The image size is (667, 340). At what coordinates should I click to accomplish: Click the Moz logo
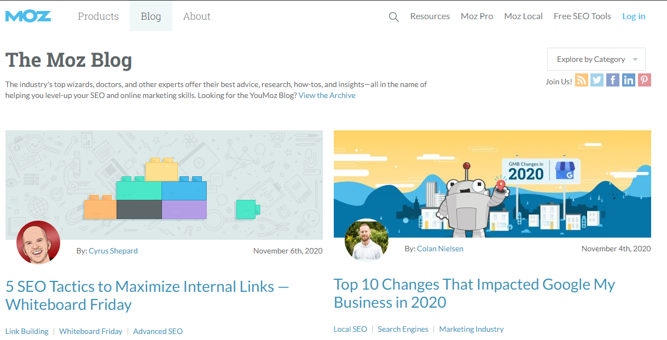coord(28,16)
